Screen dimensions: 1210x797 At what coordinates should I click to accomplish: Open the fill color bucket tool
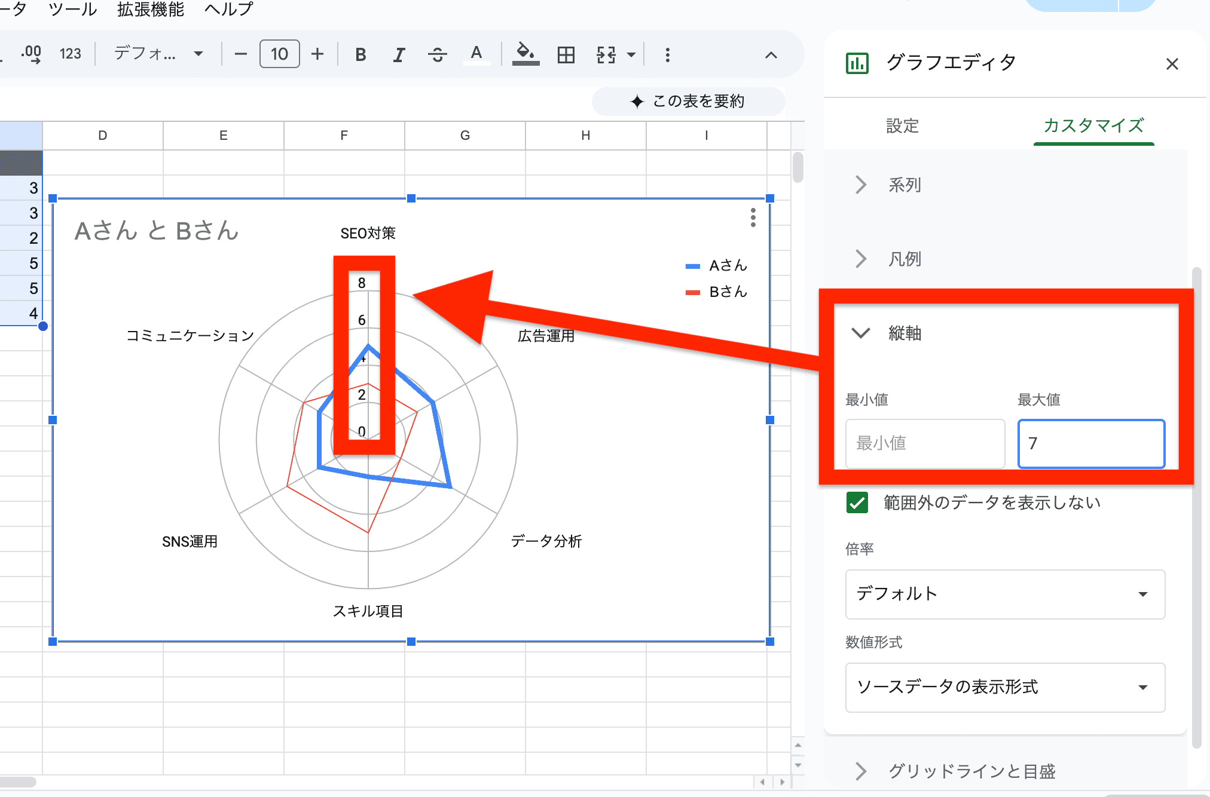[x=525, y=55]
